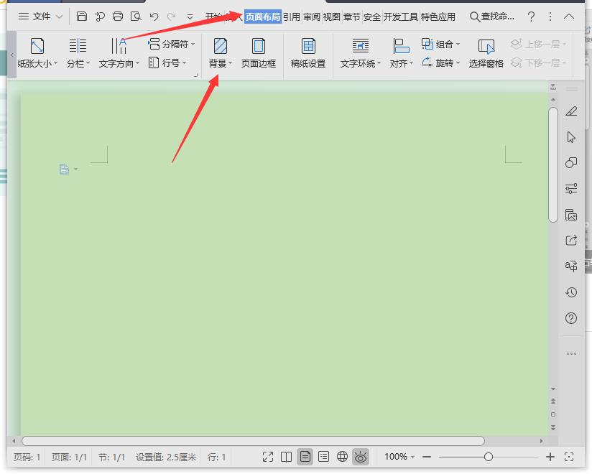Screen dimensions: 592x474
Task: Open the 文件 file menu
Action: [40, 17]
